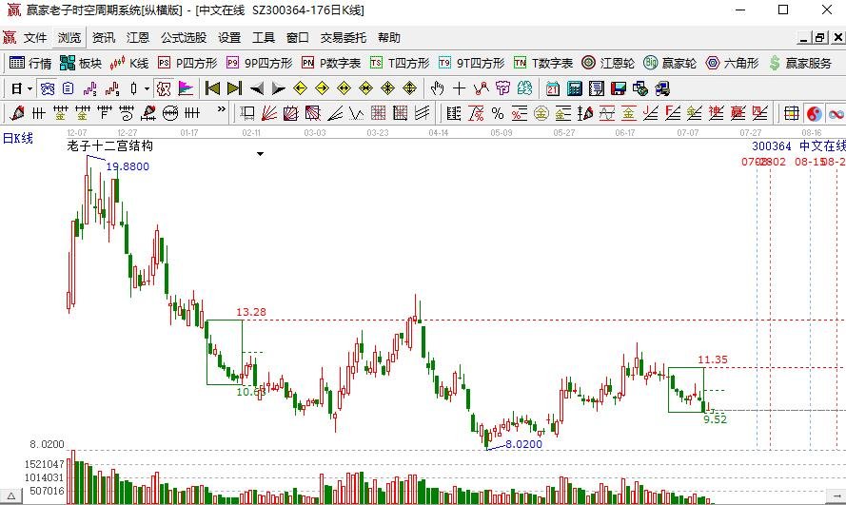Image resolution: width=846 pixels, height=505 pixels.
Task: Select the red Gann fan lines icon
Action: [268, 113]
